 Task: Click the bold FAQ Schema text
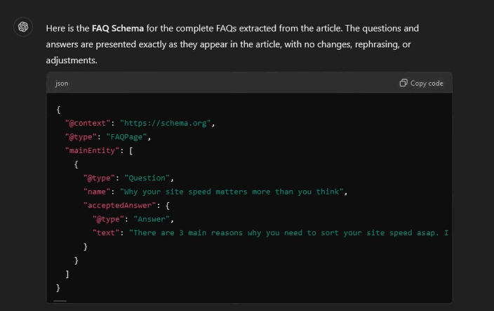point(117,28)
